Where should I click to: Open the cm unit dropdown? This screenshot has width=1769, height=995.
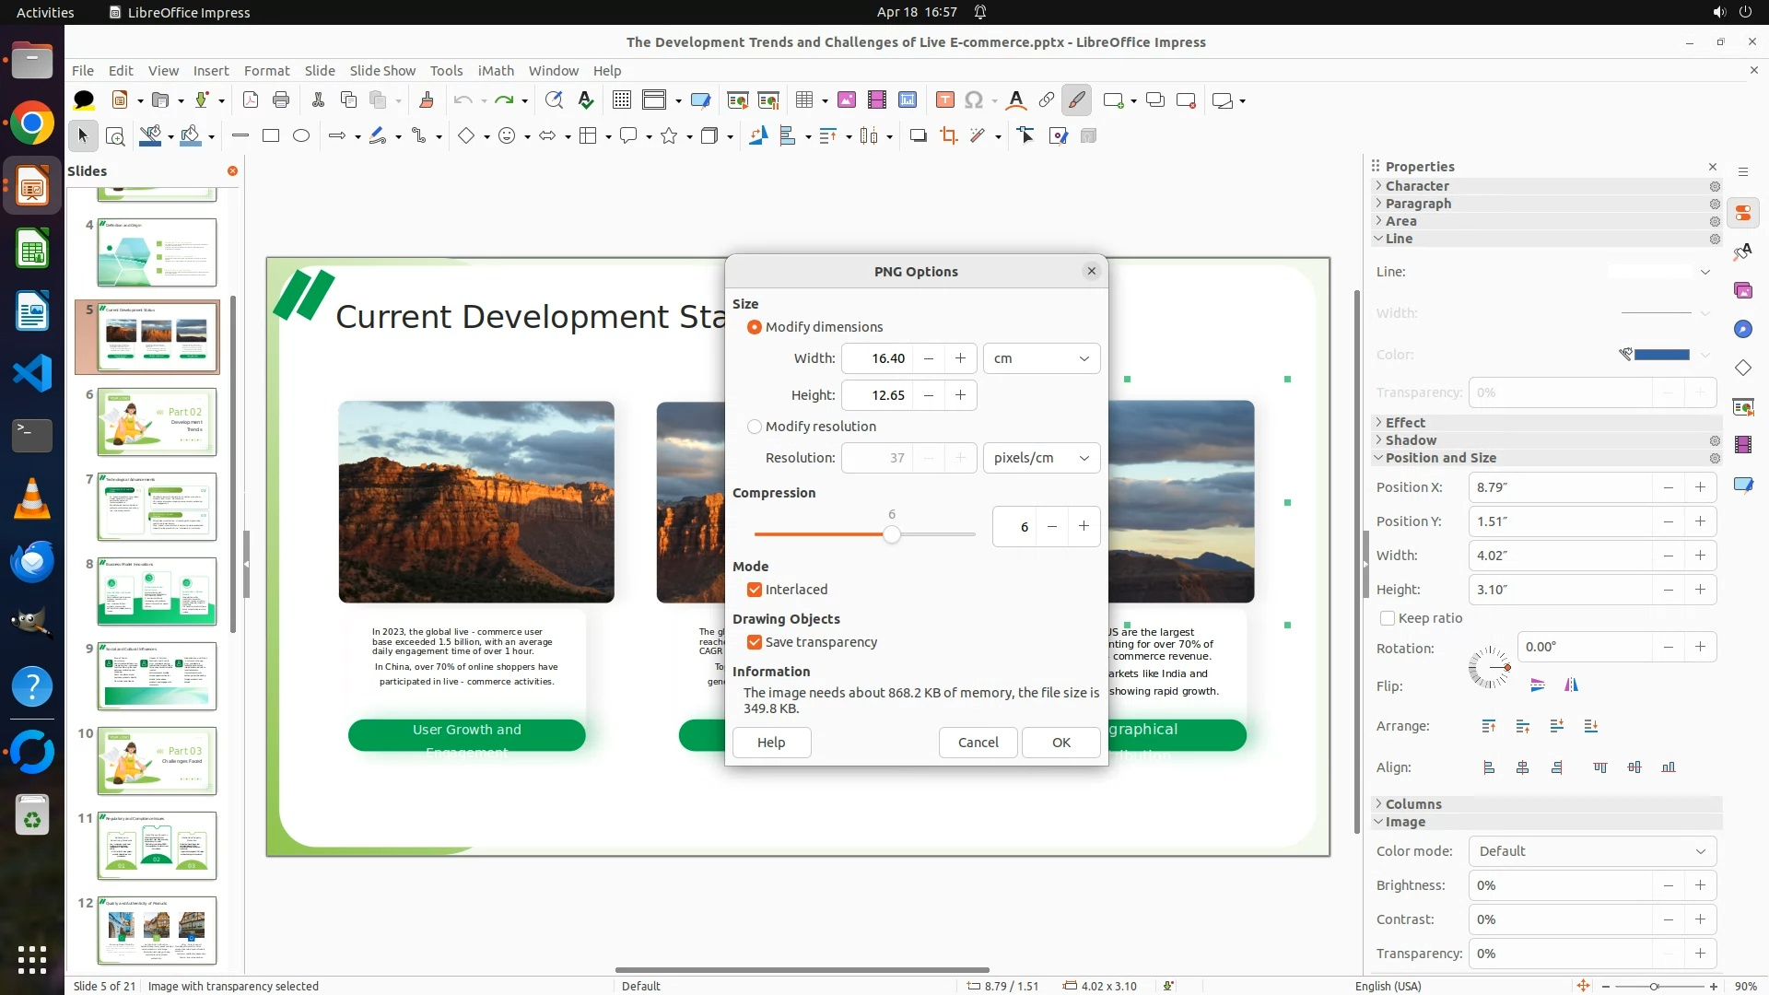point(1041,358)
